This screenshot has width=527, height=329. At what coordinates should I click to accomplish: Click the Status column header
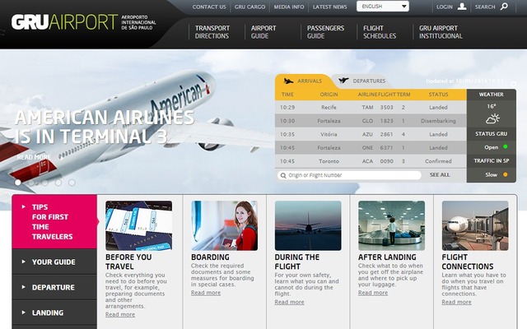pos(438,95)
